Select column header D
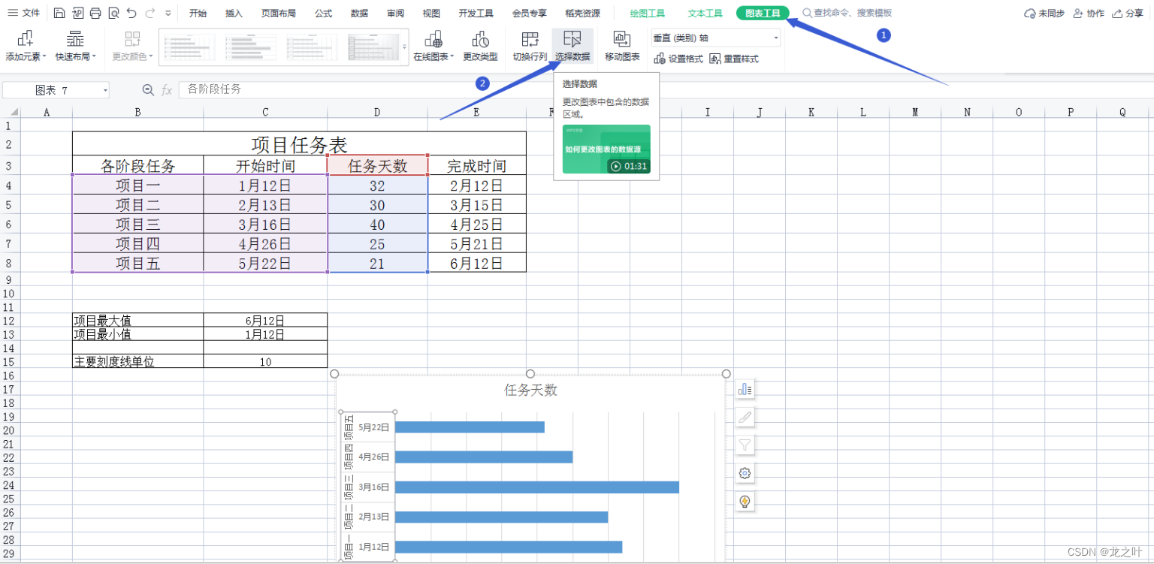Image resolution: width=1154 pixels, height=564 pixels. click(x=378, y=113)
